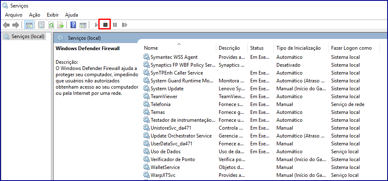Click the Serviço de rede logon cell

pyautogui.click(x=348, y=104)
